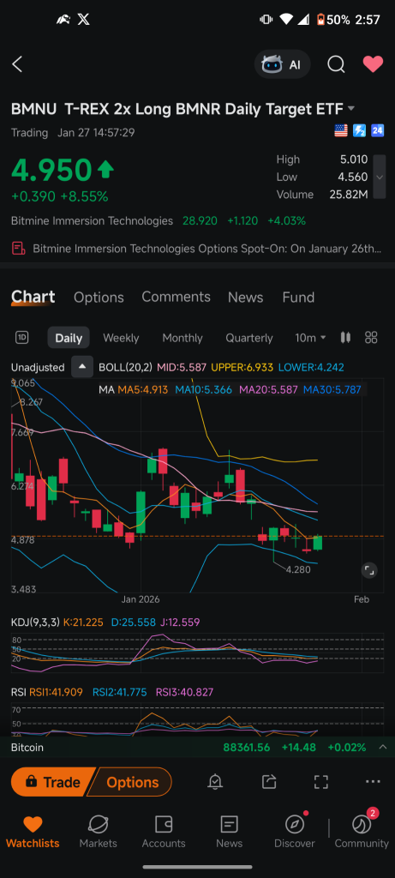Expand the ETF name dropdown arrow

(350, 108)
